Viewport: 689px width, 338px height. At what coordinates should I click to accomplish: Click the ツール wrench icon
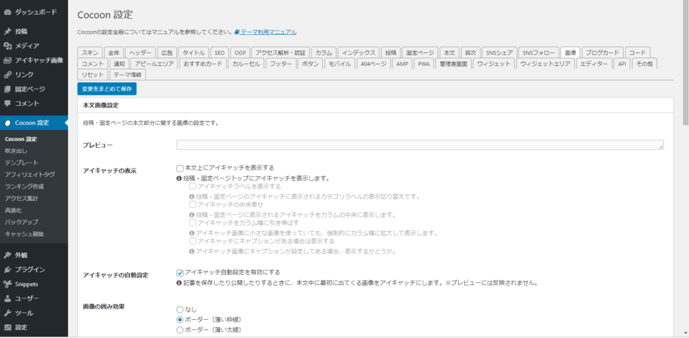[x=7, y=313]
